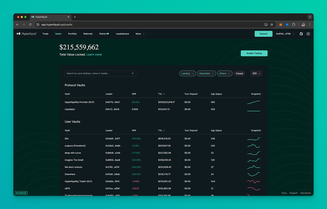Expand the More menu in the navbar
This screenshot has height=209, width=327.
pyautogui.click(x=140, y=34)
